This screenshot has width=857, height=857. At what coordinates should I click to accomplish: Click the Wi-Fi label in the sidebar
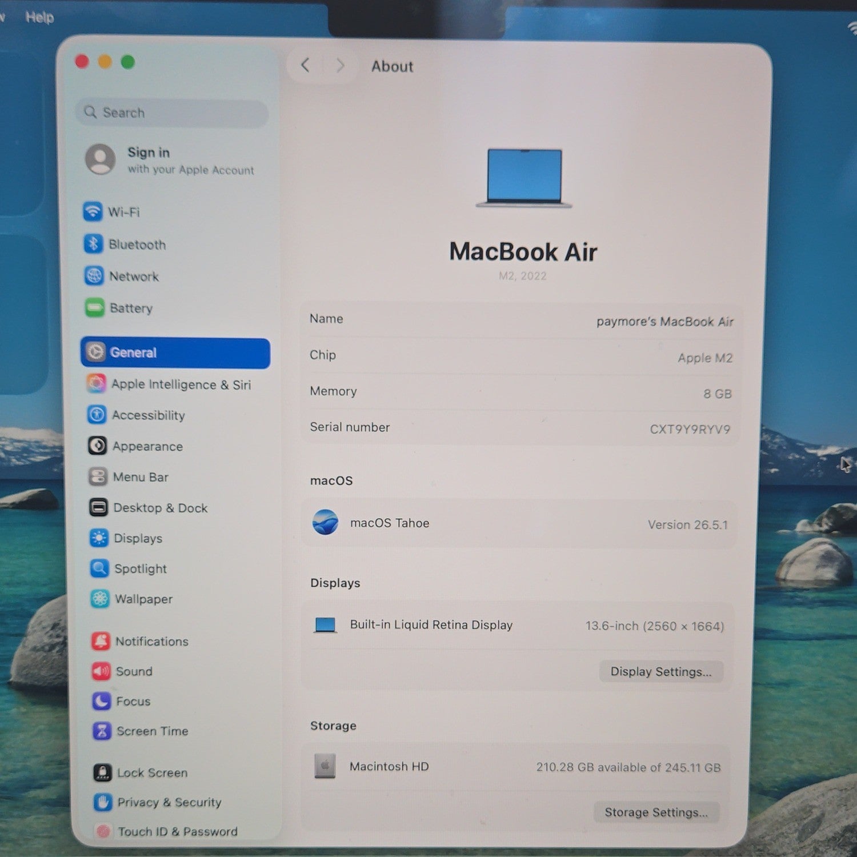click(124, 212)
